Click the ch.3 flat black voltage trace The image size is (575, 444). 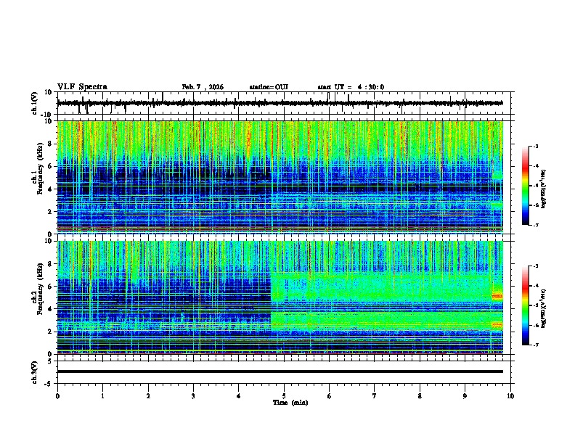280,371
